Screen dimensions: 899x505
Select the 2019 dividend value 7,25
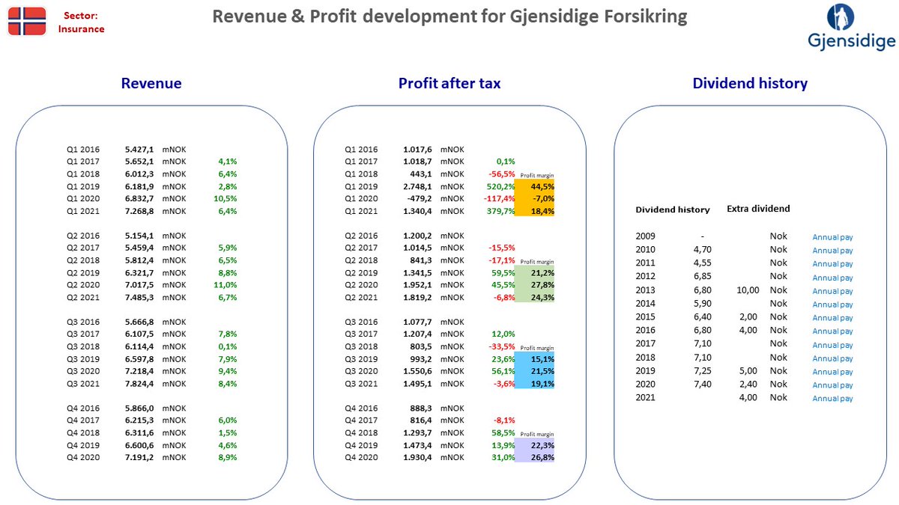tap(703, 370)
